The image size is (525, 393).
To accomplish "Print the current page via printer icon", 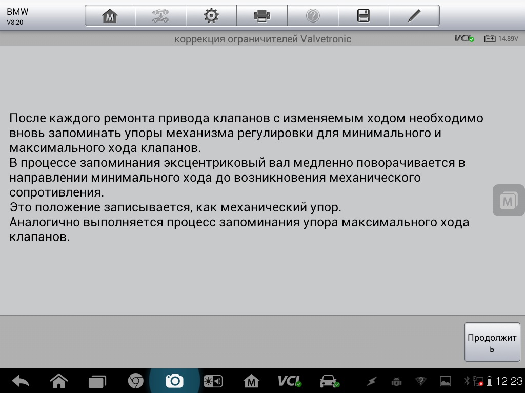I will pyautogui.click(x=261, y=16).
